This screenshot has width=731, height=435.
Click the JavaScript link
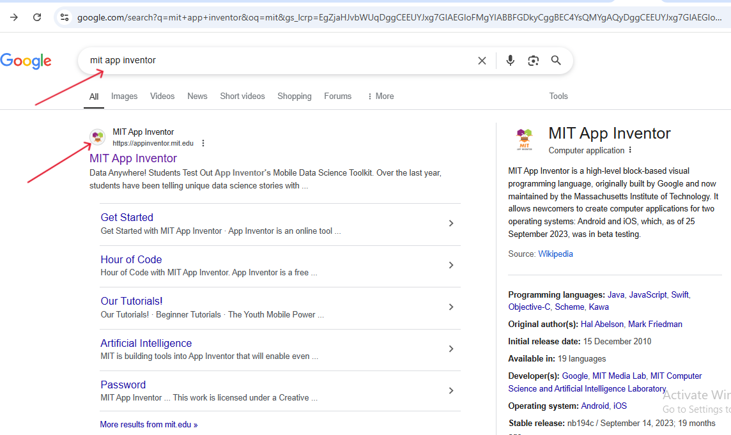click(x=648, y=294)
